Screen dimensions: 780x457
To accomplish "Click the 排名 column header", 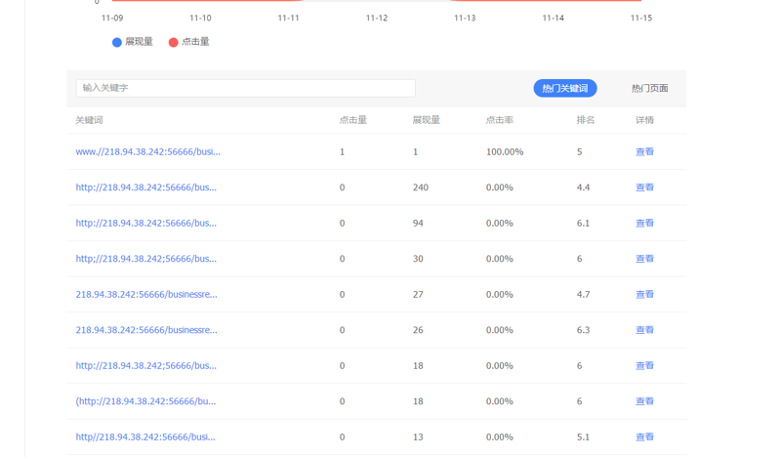I will point(586,120).
